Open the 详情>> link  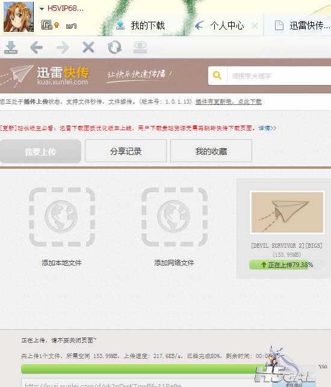[x=267, y=128]
